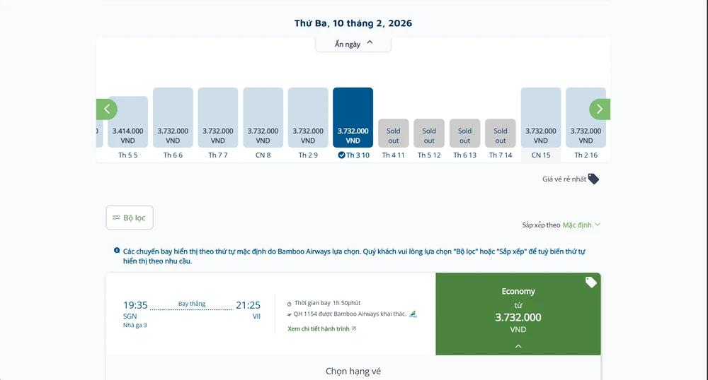Collapse the date bar with Ẩn ngày
Image resolution: width=708 pixels, height=380 pixels.
(353, 44)
